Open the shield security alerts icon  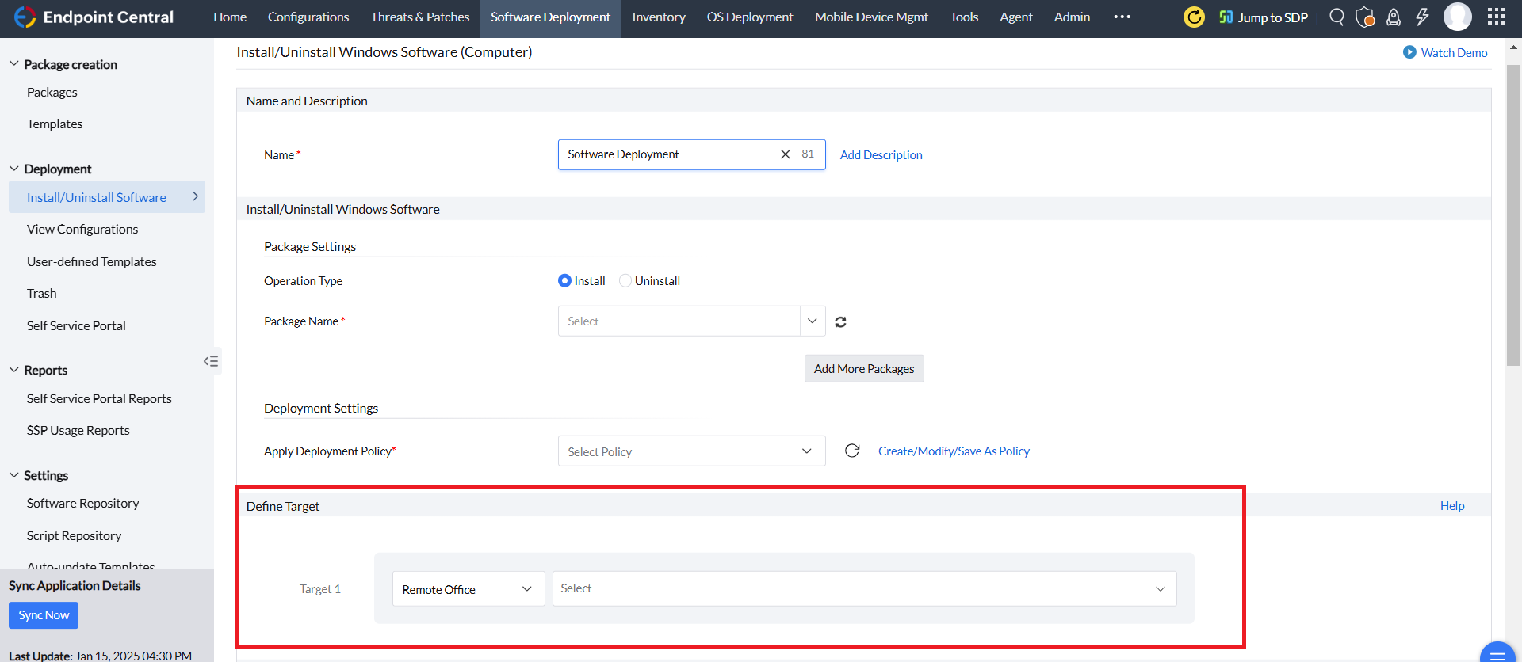click(1365, 17)
